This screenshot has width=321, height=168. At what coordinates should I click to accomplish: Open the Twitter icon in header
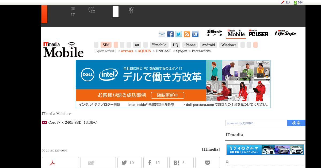(x=179, y=34)
